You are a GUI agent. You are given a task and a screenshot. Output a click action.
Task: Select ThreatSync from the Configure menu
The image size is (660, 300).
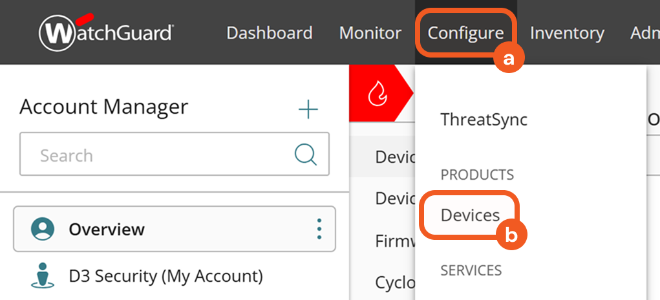click(484, 120)
